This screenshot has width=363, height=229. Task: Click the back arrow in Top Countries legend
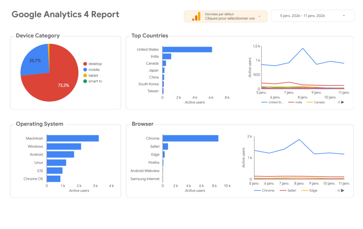pyautogui.click(x=338, y=102)
